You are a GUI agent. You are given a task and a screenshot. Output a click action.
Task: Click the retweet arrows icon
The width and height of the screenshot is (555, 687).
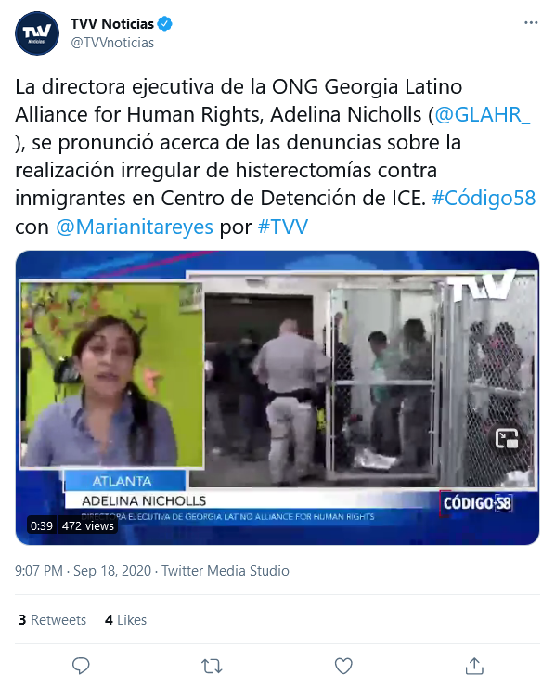coord(212,666)
